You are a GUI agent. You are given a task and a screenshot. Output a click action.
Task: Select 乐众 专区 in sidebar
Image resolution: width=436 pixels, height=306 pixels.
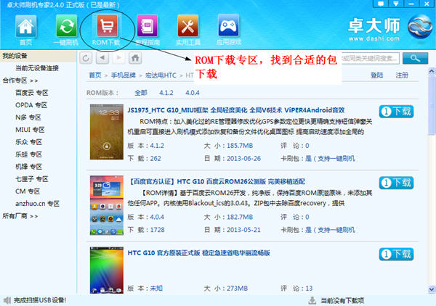28,142
